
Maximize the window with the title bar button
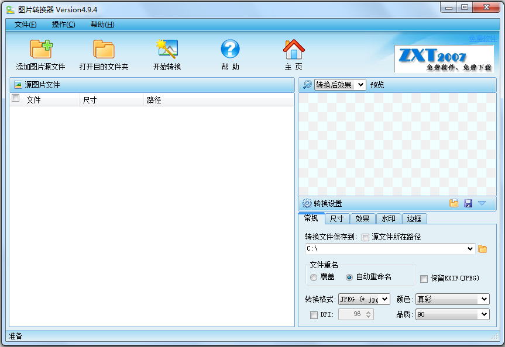pyautogui.click(x=465, y=7)
